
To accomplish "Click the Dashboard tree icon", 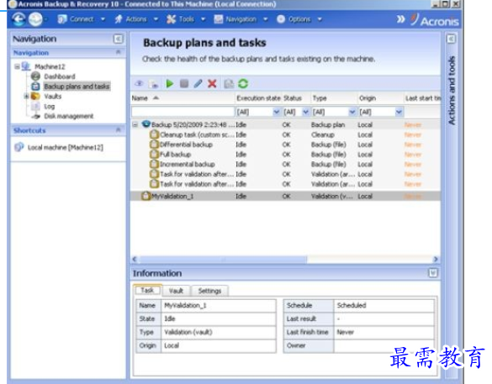I will pyautogui.click(x=35, y=76).
